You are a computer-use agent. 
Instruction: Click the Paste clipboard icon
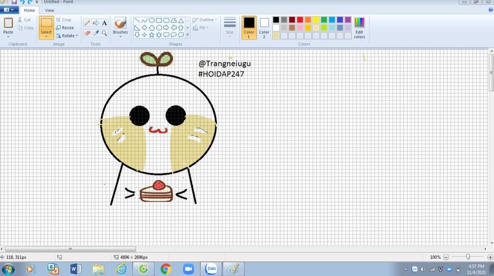(8, 23)
